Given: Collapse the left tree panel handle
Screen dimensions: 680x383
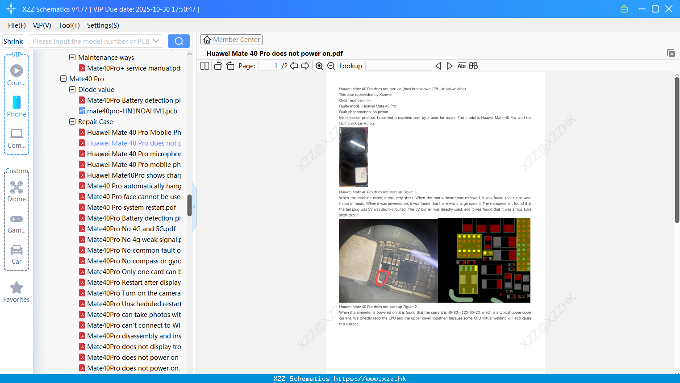Looking at the screenshot, I should coord(194,207).
